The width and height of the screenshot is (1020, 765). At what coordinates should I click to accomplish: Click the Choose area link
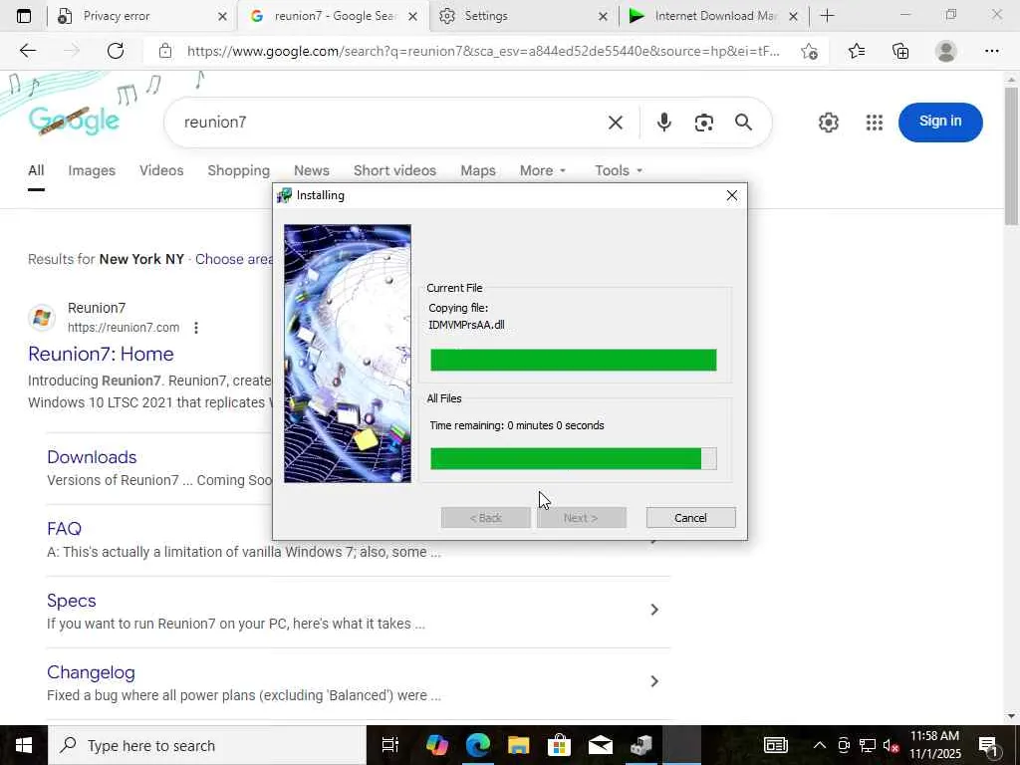click(x=233, y=259)
